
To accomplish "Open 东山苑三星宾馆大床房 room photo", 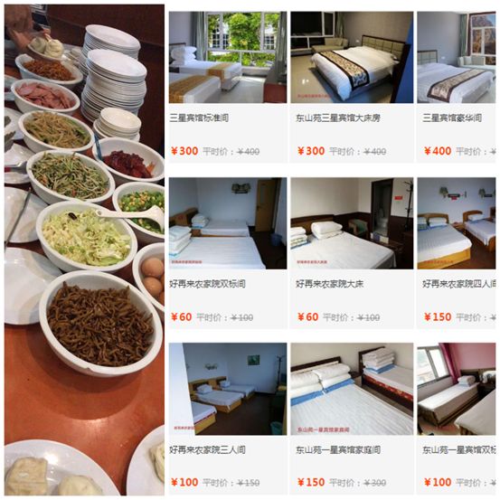I will point(352,57).
